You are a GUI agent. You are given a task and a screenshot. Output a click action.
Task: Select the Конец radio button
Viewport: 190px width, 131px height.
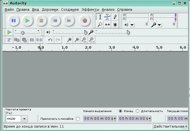pyautogui.click(x=120, y=111)
